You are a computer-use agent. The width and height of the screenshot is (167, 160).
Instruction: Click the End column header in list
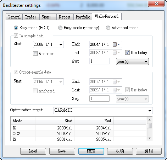coord(94,121)
